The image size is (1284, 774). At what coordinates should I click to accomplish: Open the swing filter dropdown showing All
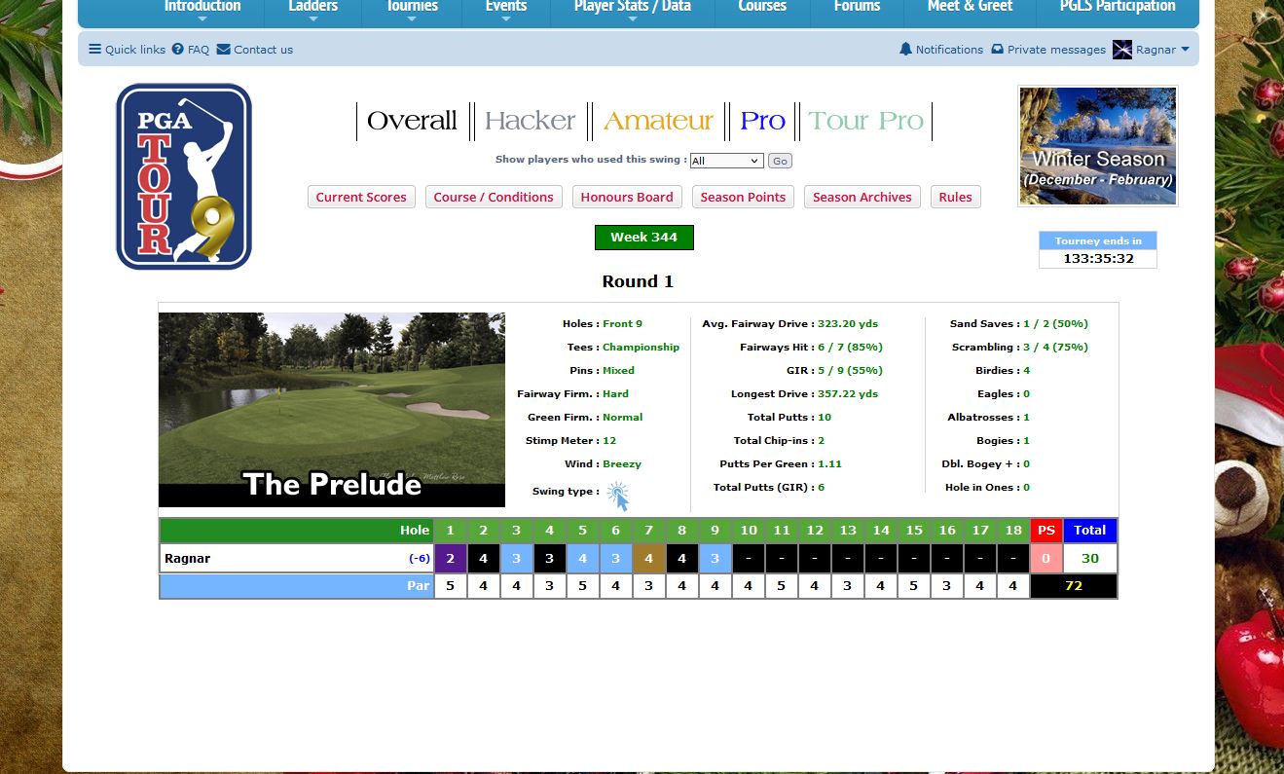coord(726,161)
